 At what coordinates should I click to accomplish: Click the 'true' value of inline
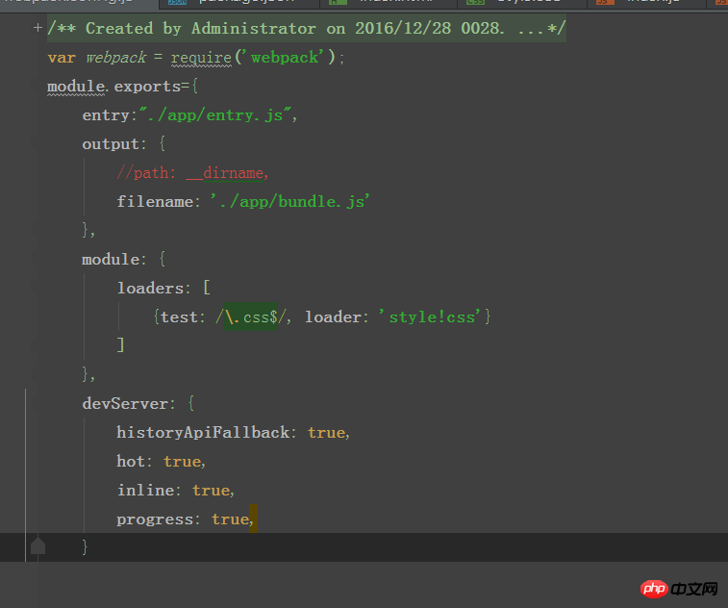[211, 491]
